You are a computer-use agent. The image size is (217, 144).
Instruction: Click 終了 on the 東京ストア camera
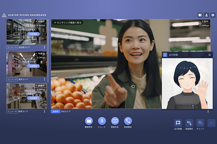(x=20, y=66)
